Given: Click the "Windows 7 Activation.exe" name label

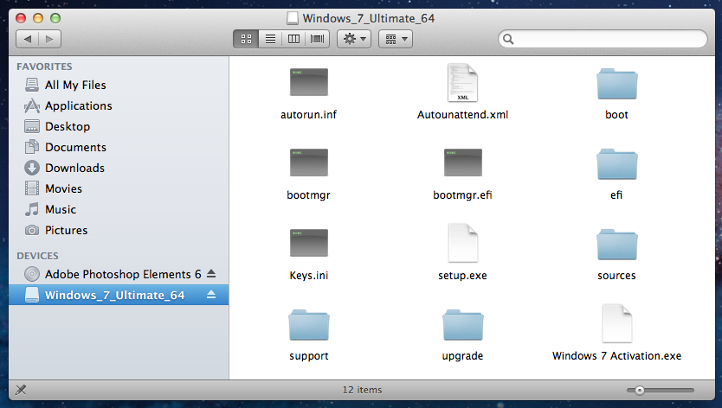Looking at the screenshot, I should (617, 355).
